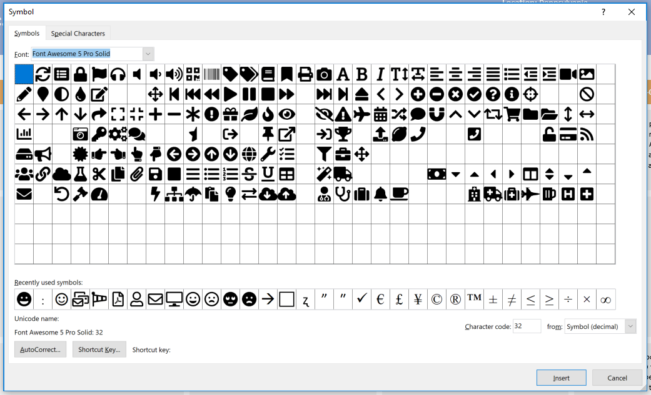Select the paperclip symbol

(x=136, y=173)
